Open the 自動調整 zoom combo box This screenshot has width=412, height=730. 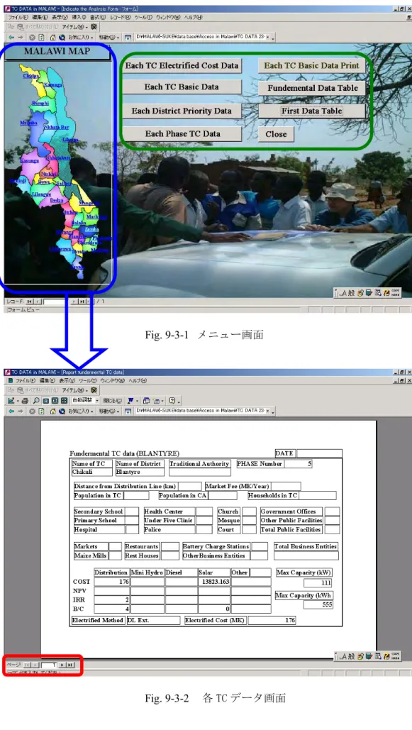(84, 400)
